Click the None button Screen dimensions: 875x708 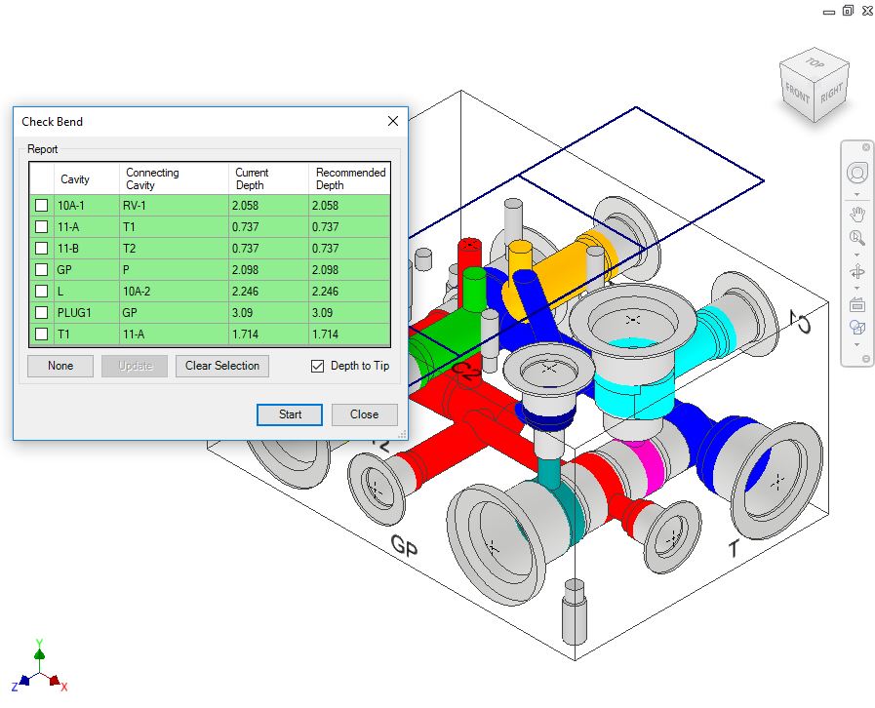[x=60, y=366]
